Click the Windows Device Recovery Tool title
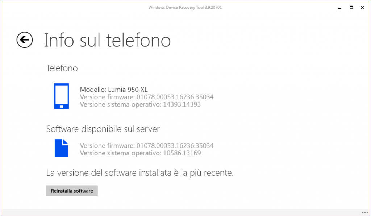 click(x=185, y=7)
